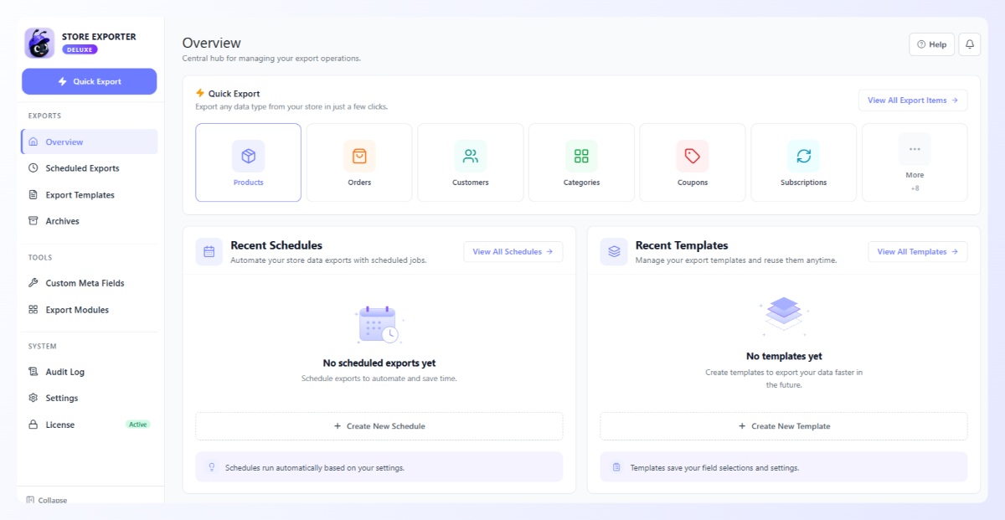The height and width of the screenshot is (520, 1005).
Task: Click the Audit Log scroll icon
Action: click(x=33, y=372)
